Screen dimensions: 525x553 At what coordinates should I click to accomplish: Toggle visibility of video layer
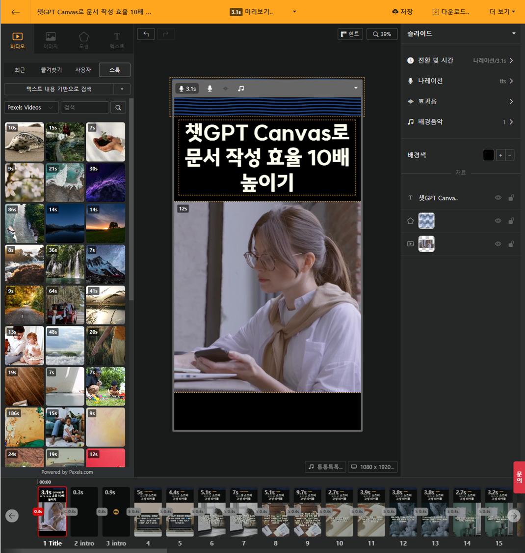(x=498, y=244)
